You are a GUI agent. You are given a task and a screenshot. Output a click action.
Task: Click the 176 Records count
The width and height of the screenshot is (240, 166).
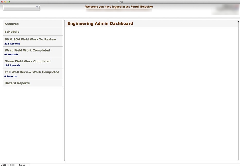point(12,65)
